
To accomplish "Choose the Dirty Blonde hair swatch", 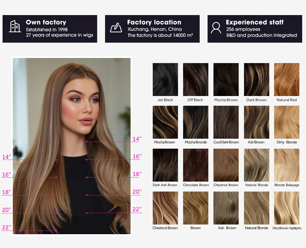I will pyautogui.click(x=287, y=122).
